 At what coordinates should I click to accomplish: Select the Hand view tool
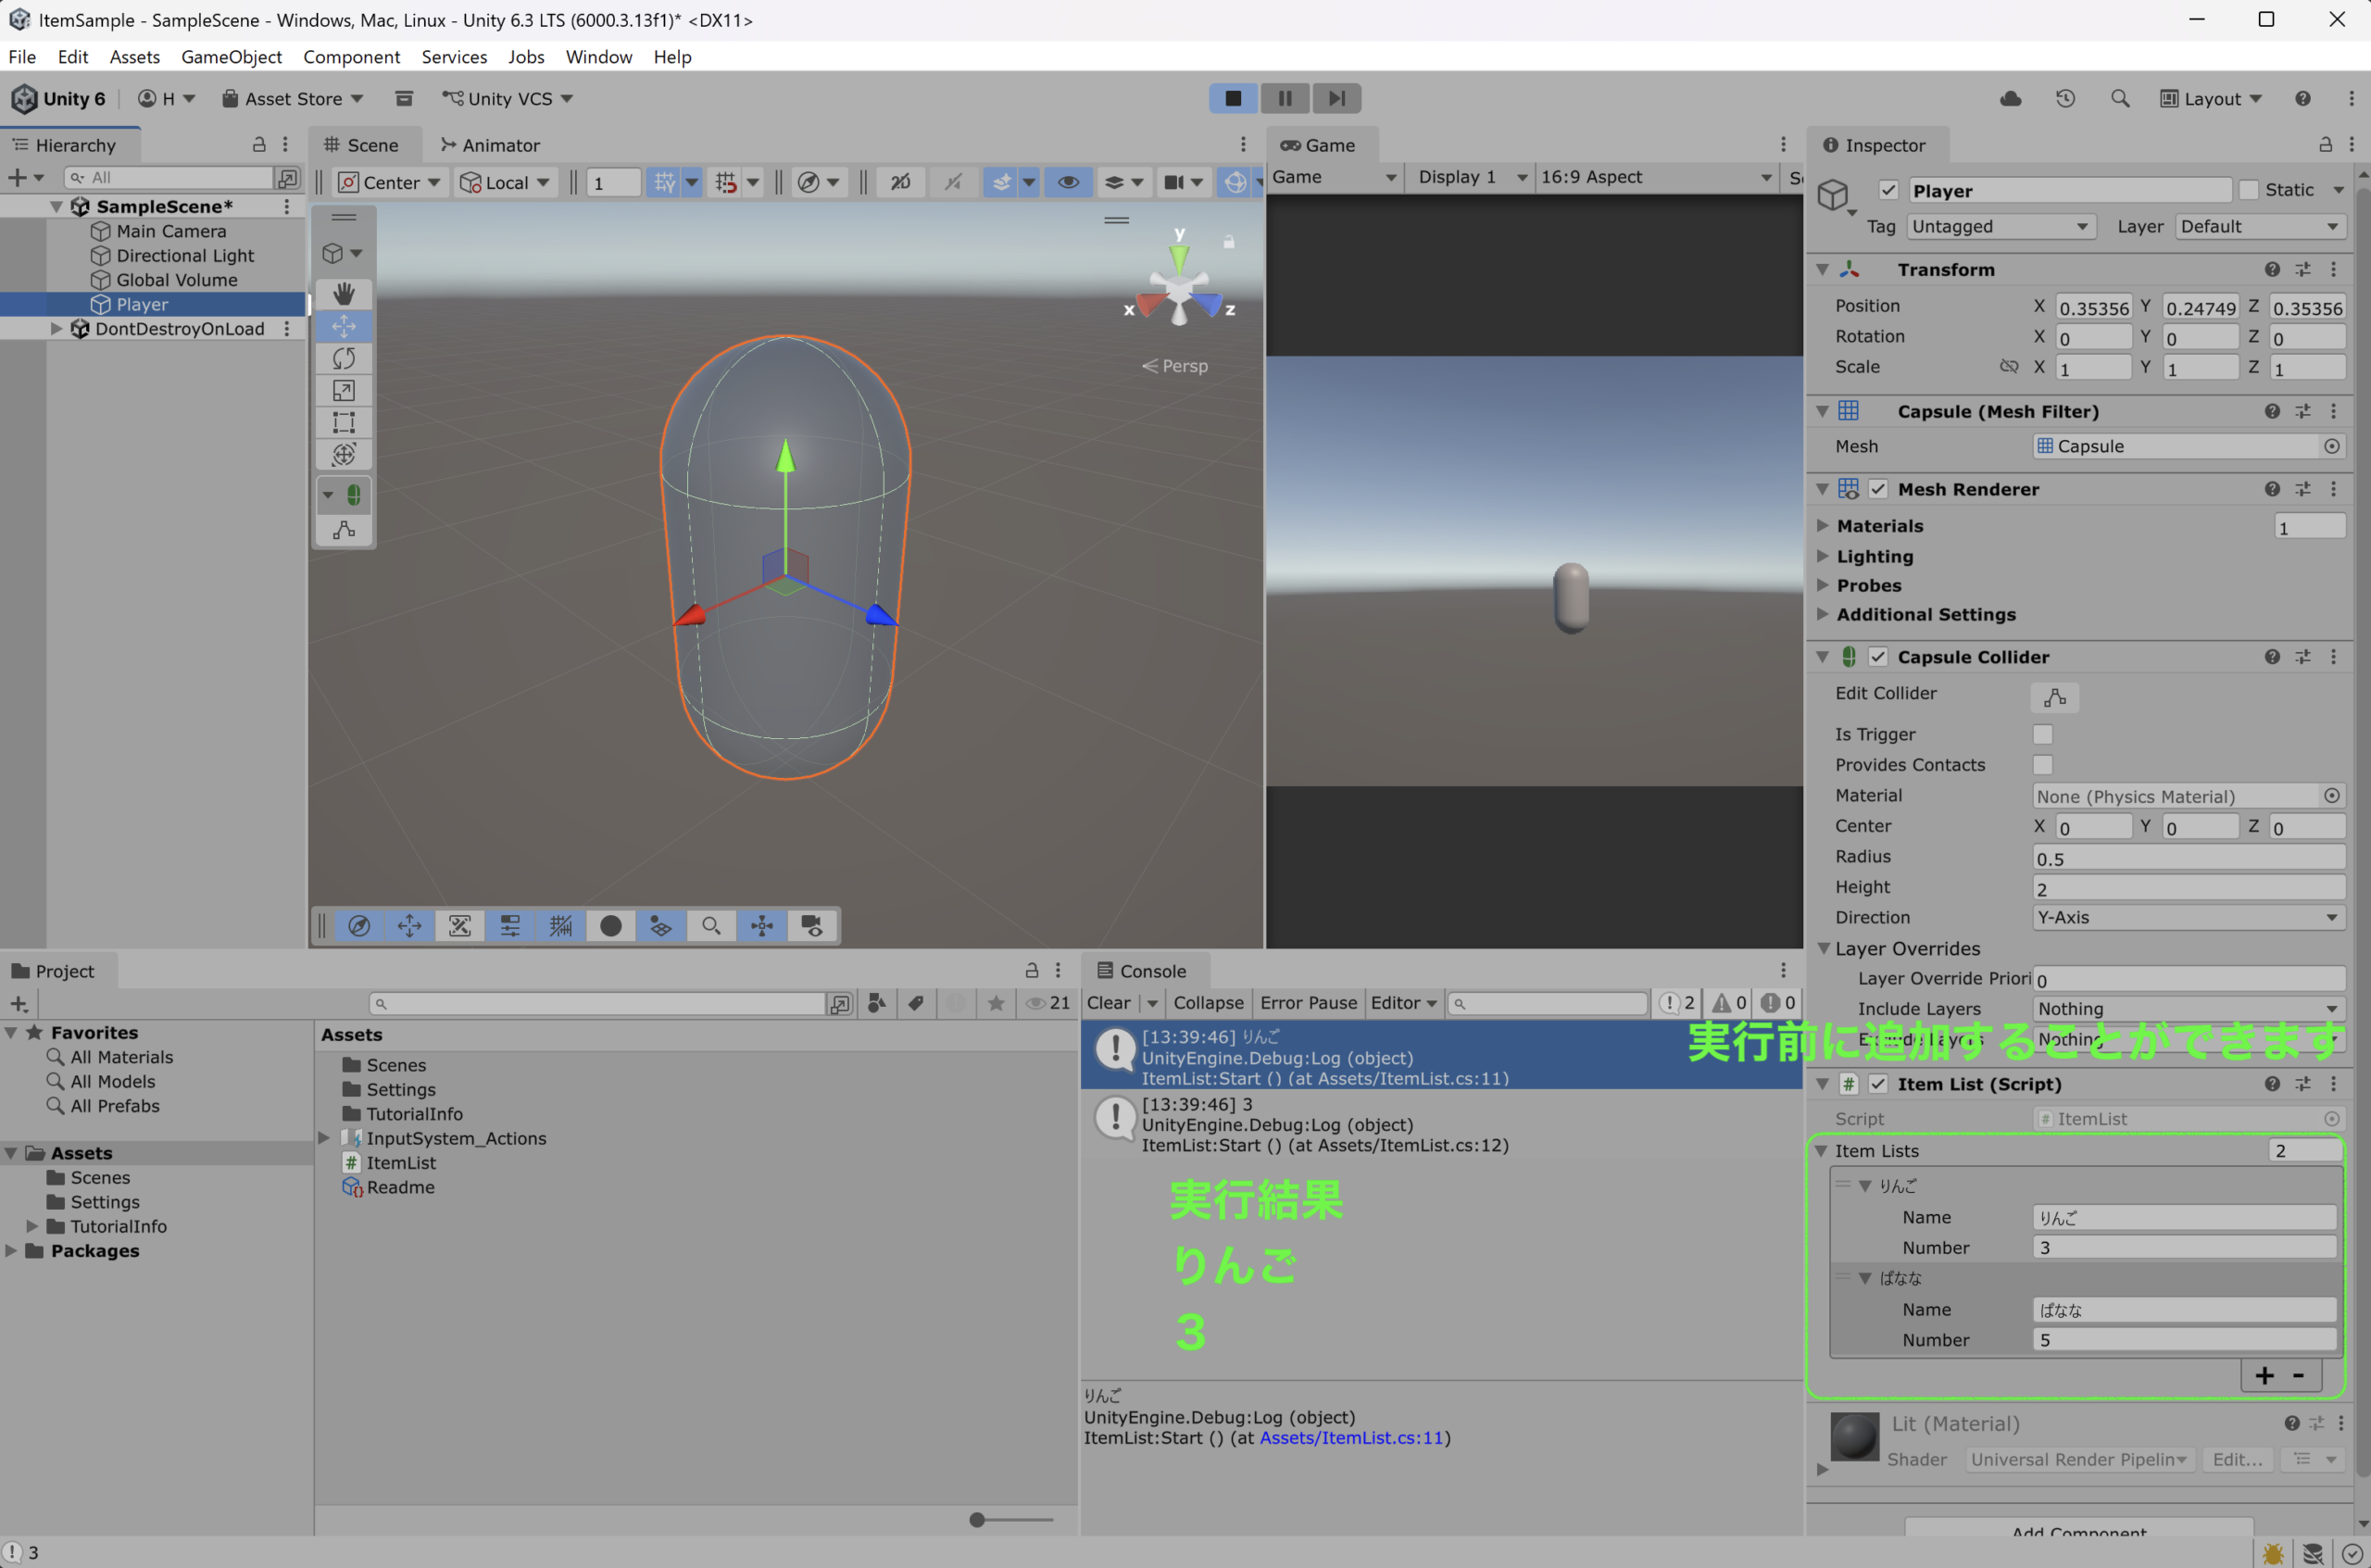[344, 293]
